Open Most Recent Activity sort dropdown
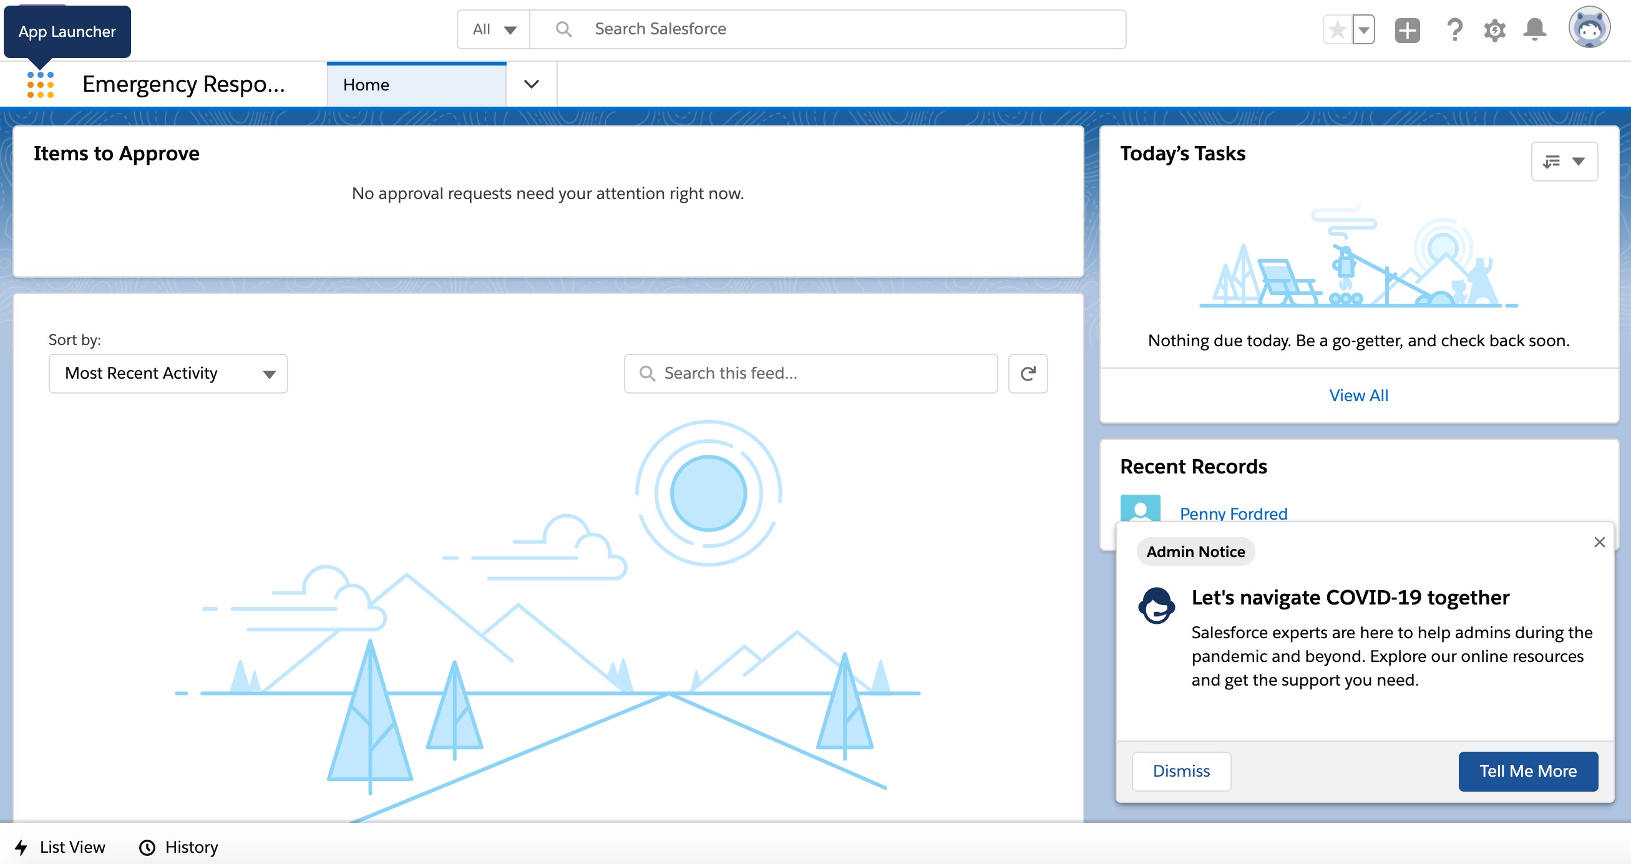 168,374
